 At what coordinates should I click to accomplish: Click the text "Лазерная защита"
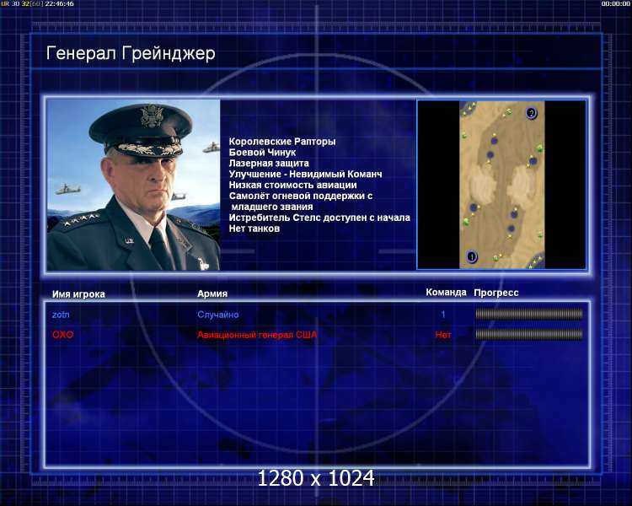(269, 164)
